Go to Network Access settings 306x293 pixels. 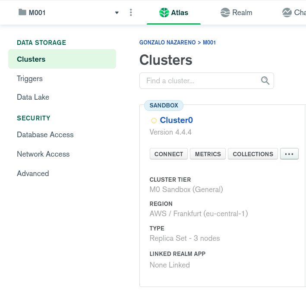click(43, 154)
